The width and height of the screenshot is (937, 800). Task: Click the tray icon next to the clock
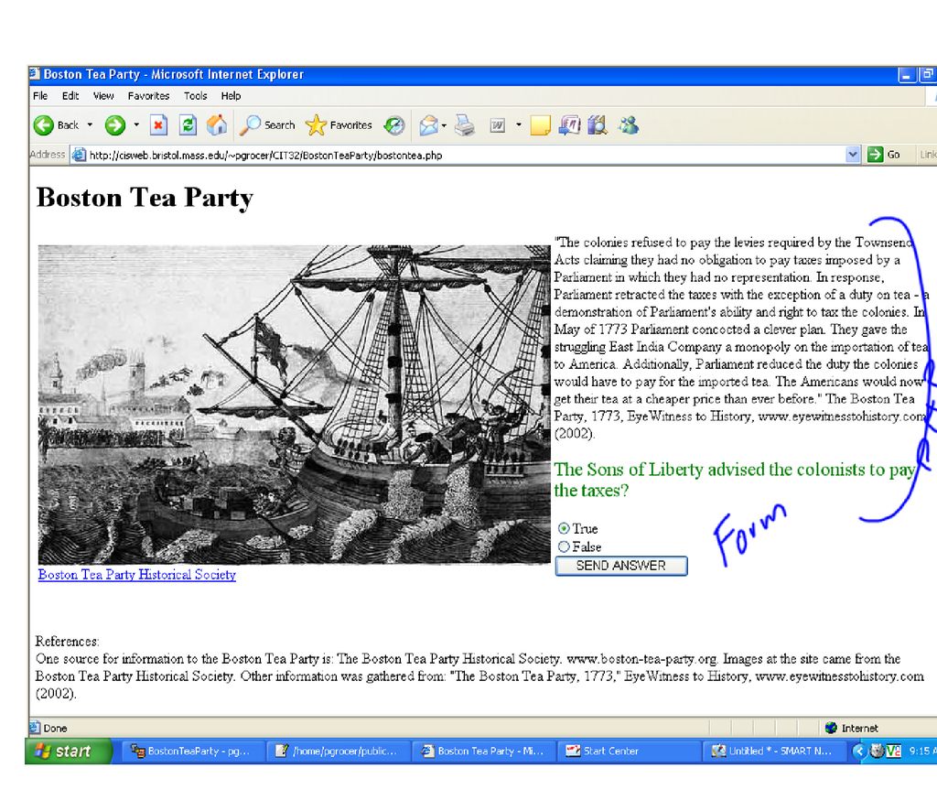893,751
